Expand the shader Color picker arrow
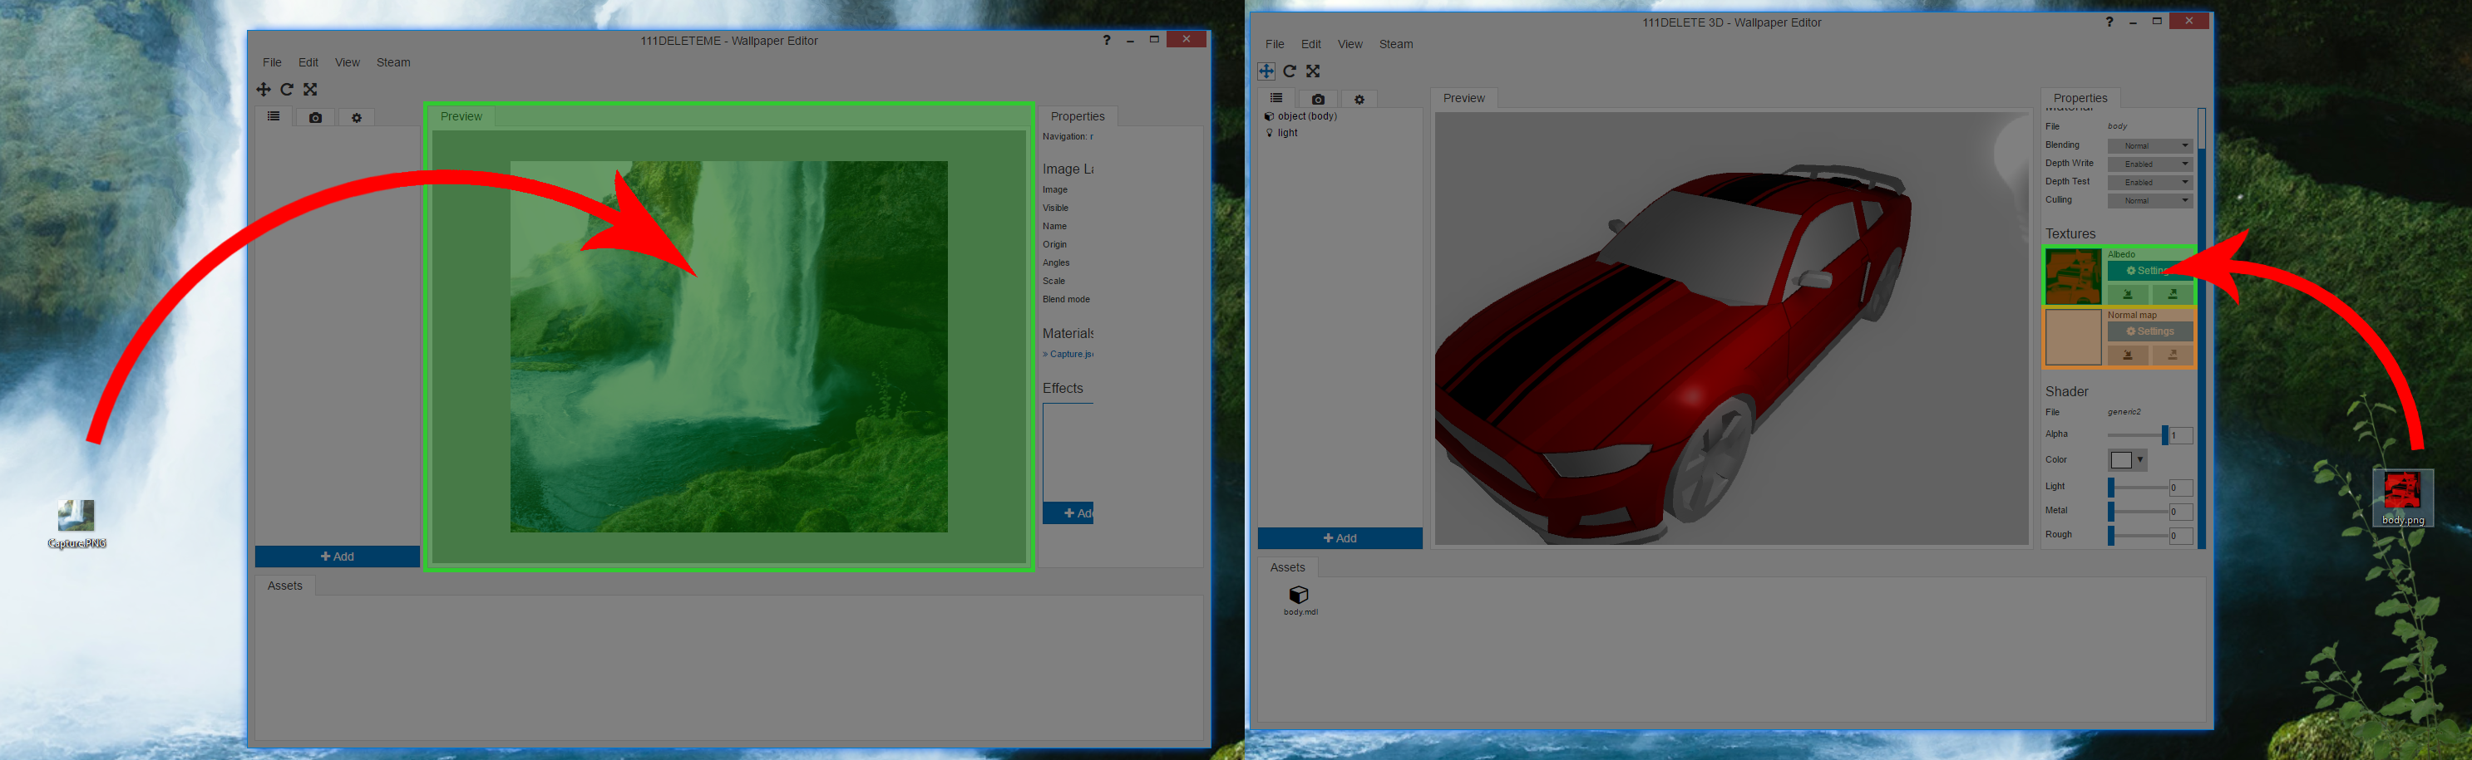This screenshot has width=2472, height=760. pos(2140,460)
